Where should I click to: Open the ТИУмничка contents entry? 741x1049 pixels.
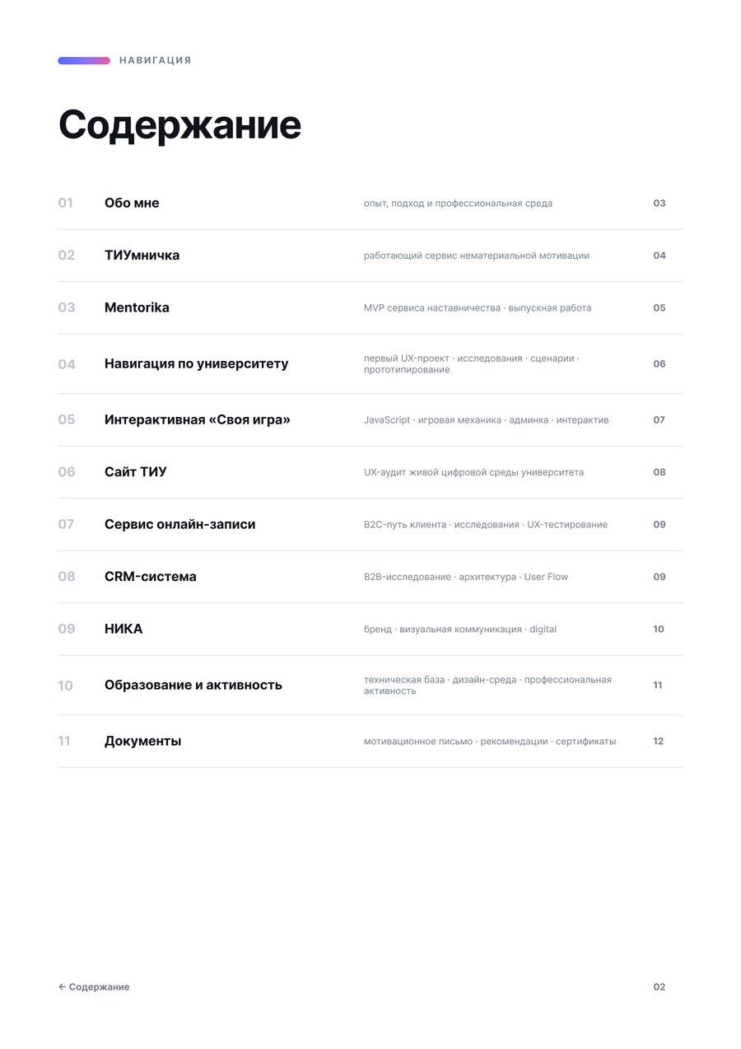[370, 255]
